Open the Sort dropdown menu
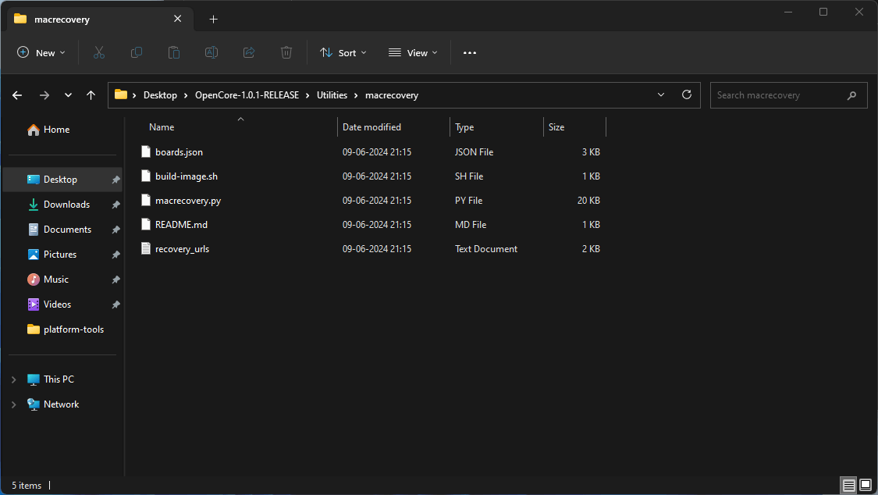Viewport: 878px width, 495px height. pyautogui.click(x=343, y=52)
